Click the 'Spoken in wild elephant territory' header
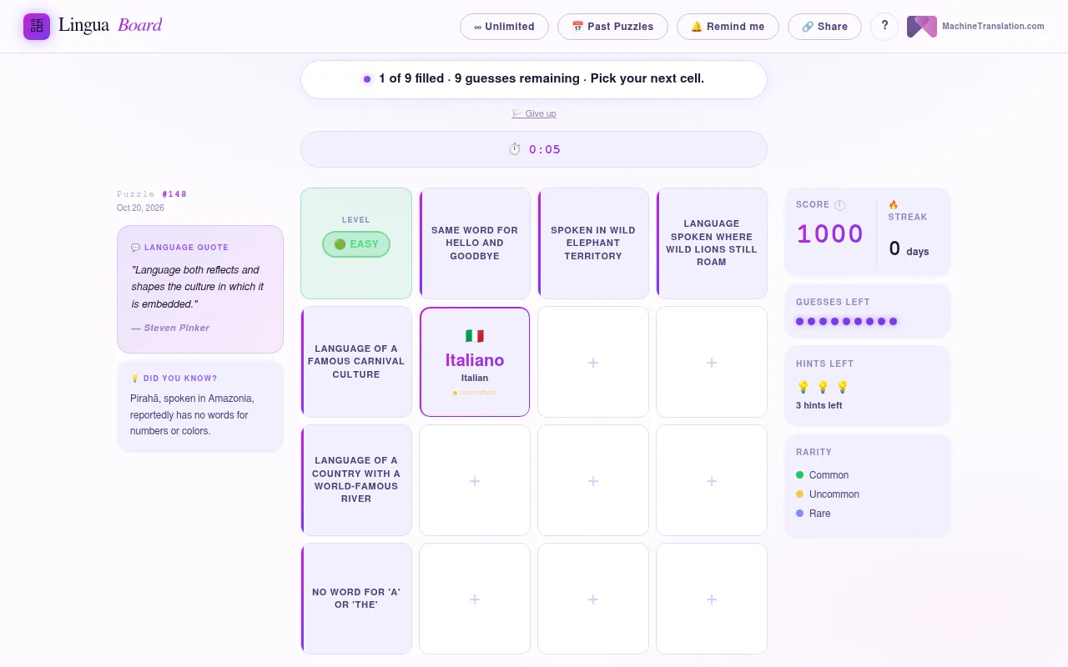1068x667 pixels. 593,243
